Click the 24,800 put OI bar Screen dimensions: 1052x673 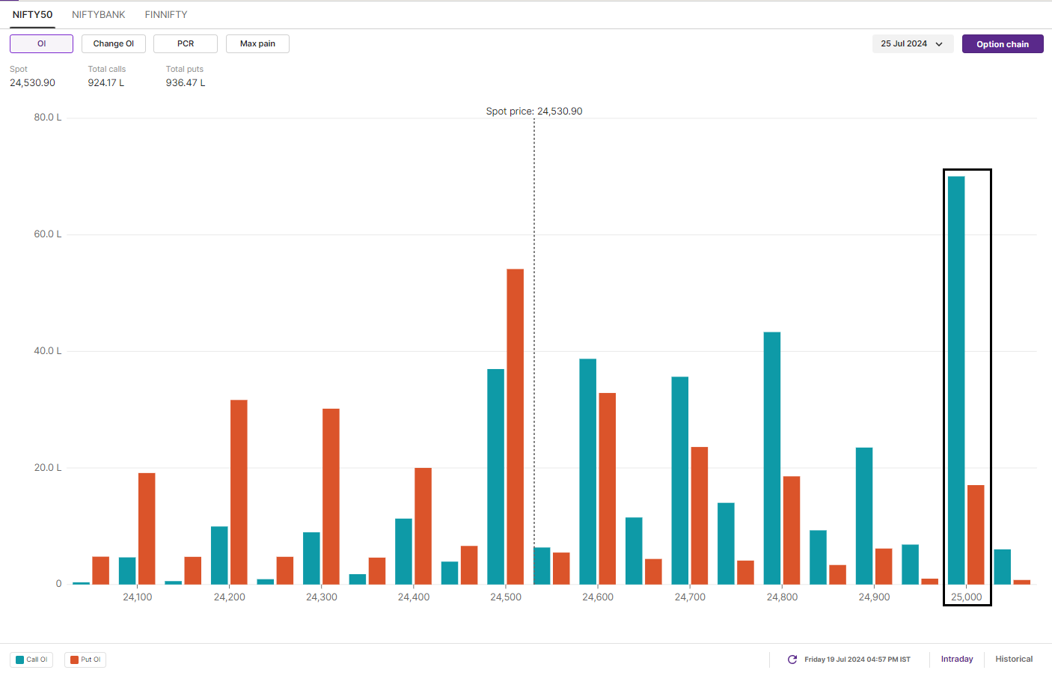[792, 530]
